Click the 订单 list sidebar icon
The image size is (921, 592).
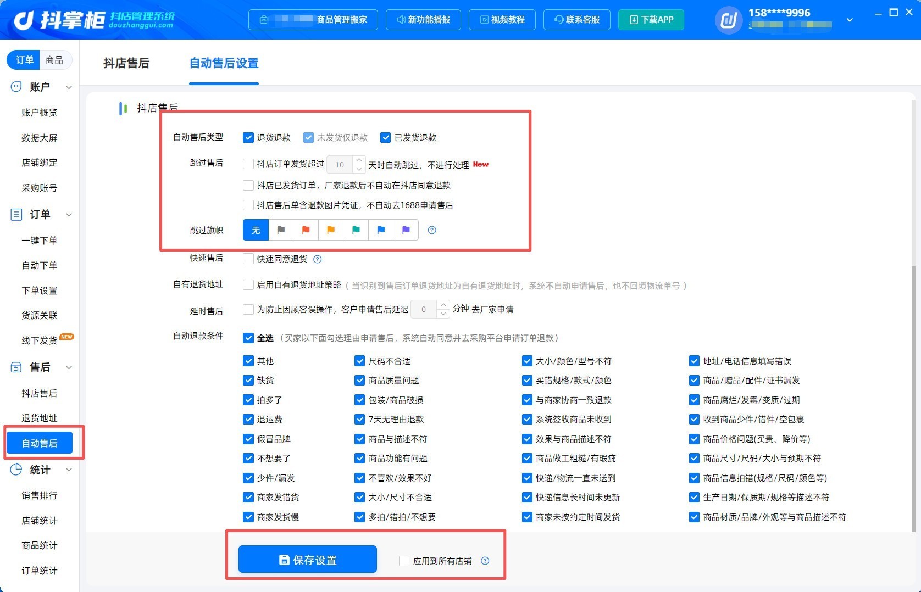click(16, 214)
